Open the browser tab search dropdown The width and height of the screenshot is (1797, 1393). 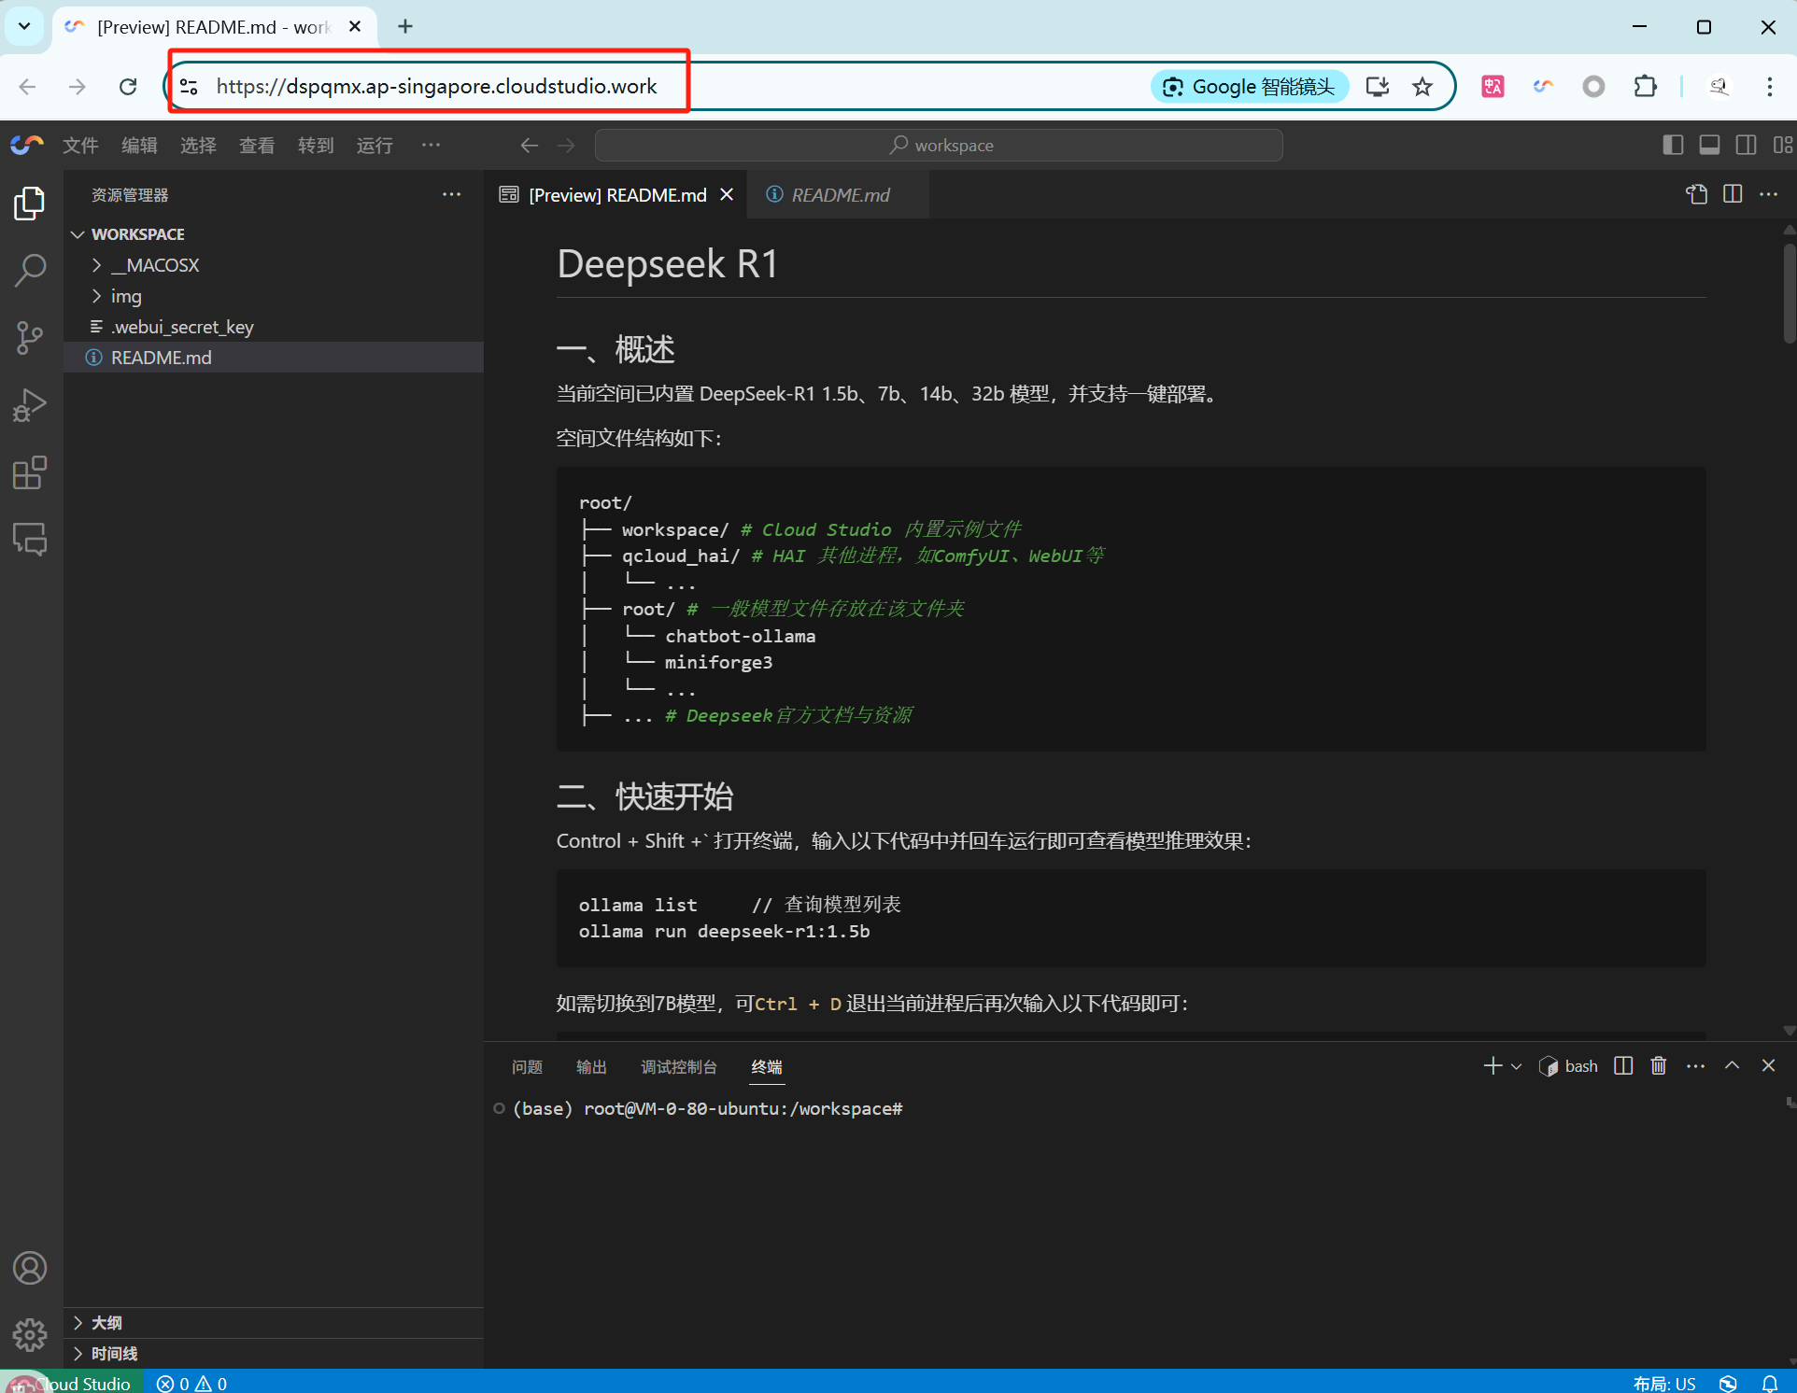pos(24,26)
